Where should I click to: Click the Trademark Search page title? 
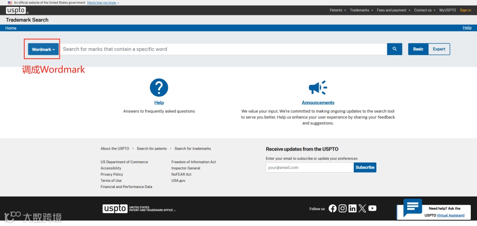point(27,20)
